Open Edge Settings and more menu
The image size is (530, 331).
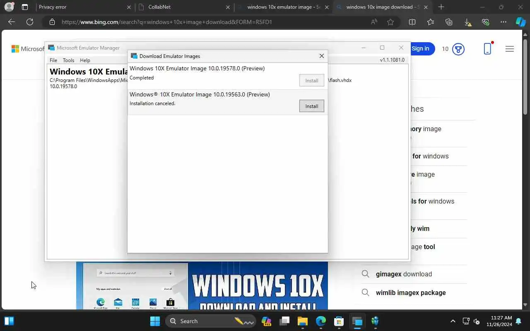503,22
